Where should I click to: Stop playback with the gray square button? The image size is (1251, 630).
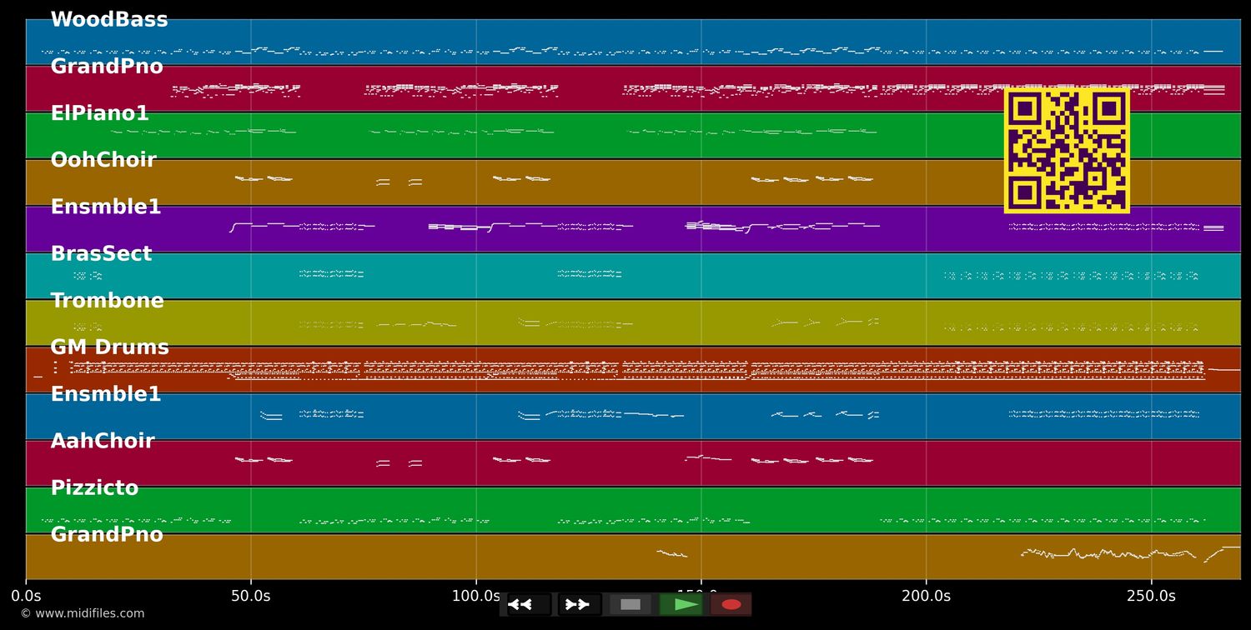[x=631, y=604]
